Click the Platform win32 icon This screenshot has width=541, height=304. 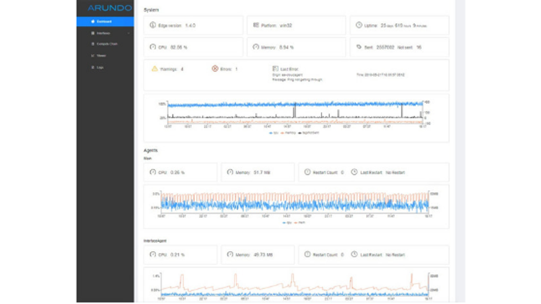pyautogui.click(x=256, y=25)
